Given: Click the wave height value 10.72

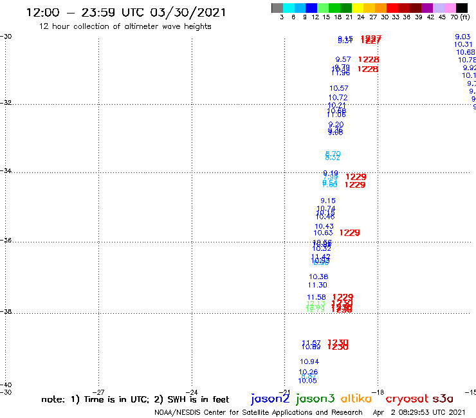Looking at the screenshot, I should click(x=338, y=98).
